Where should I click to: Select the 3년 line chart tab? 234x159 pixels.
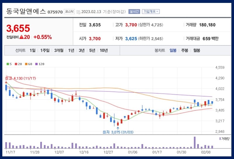[x=82, y=50]
